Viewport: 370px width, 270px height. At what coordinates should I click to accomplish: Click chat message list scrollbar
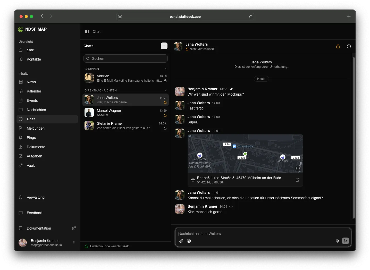(354, 138)
